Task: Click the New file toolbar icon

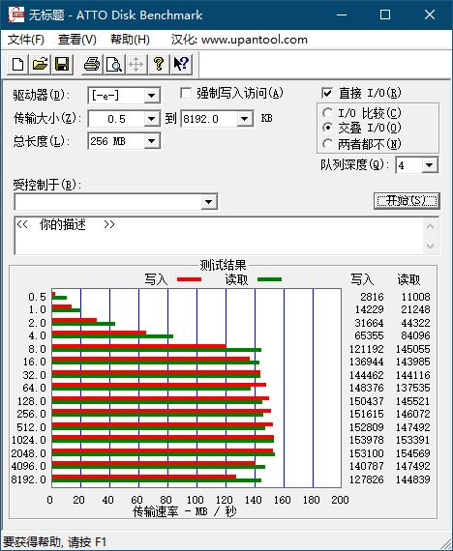Action: point(18,65)
